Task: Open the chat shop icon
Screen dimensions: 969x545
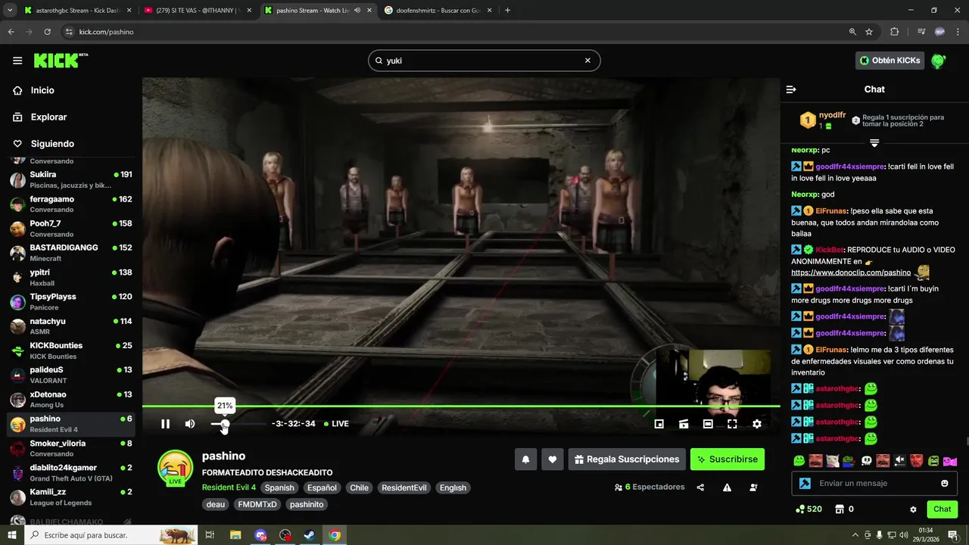Action: point(840,509)
